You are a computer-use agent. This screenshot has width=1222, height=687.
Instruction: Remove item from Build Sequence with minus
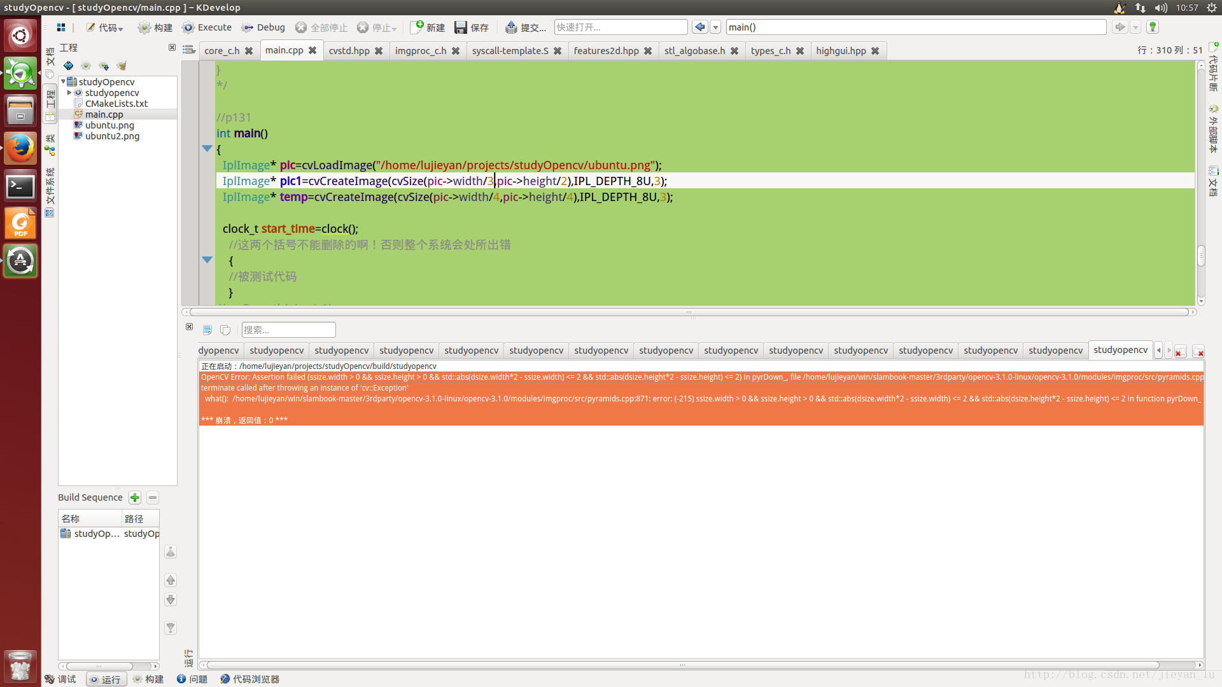click(153, 497)
